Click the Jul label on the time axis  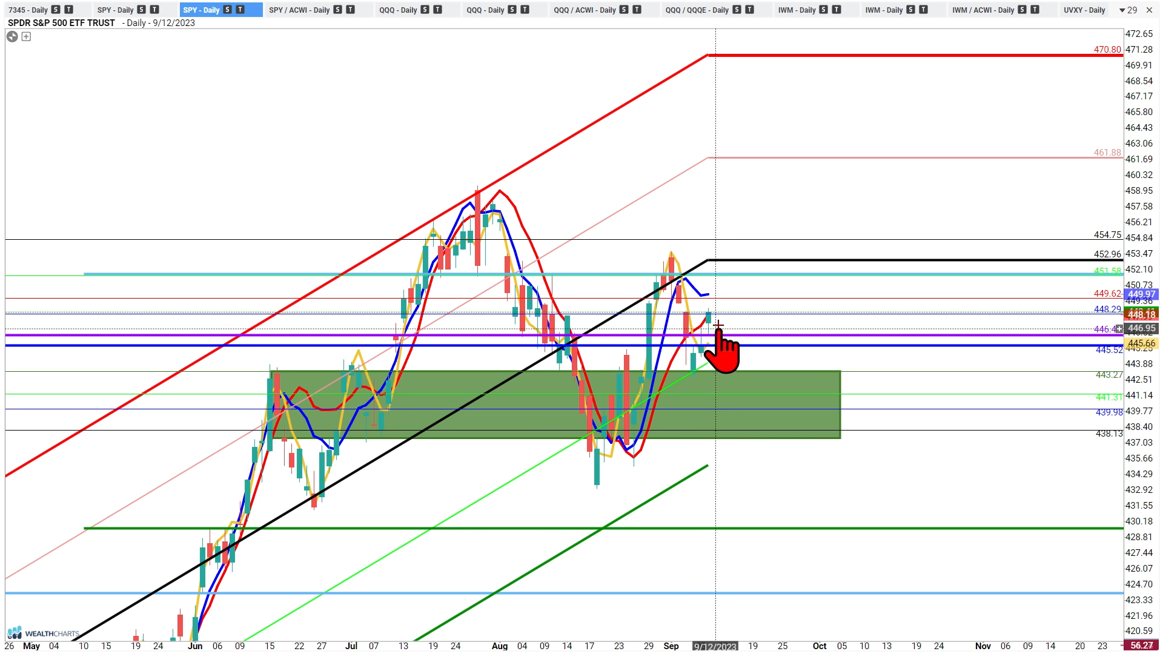point(351,646)
